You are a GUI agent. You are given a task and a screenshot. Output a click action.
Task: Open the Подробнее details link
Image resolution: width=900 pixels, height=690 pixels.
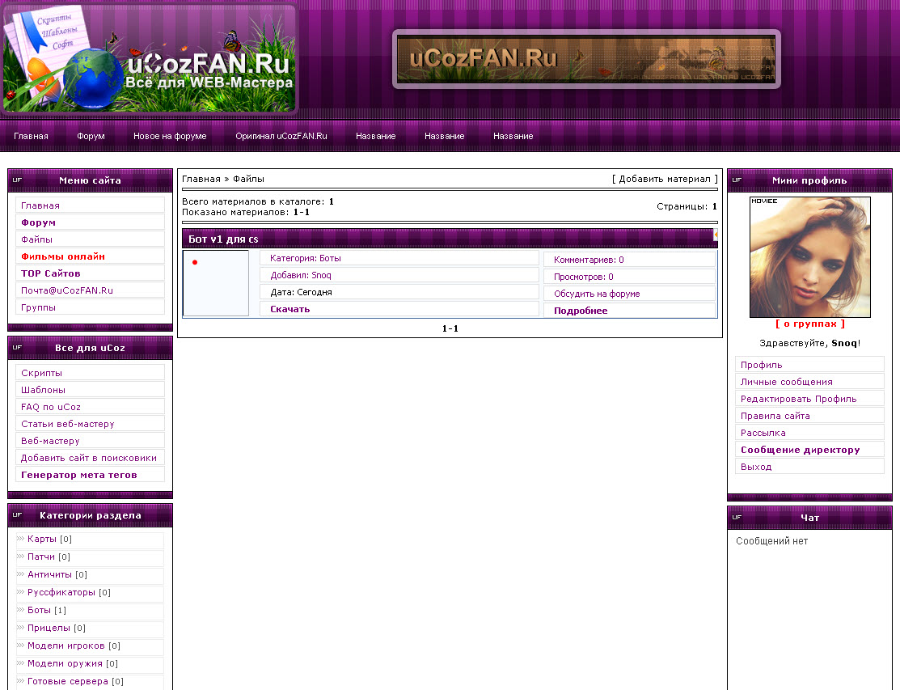pos(581,311)
